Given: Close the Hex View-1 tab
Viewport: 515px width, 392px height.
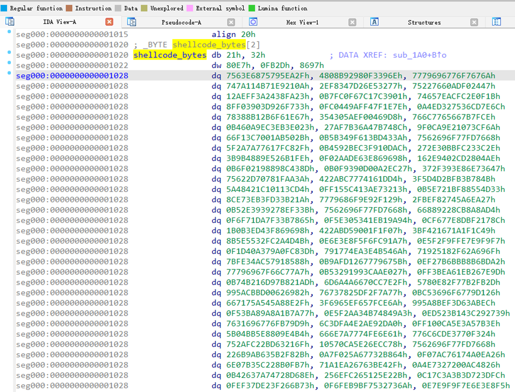Looking at the screenshot, I should click(353, 22).
